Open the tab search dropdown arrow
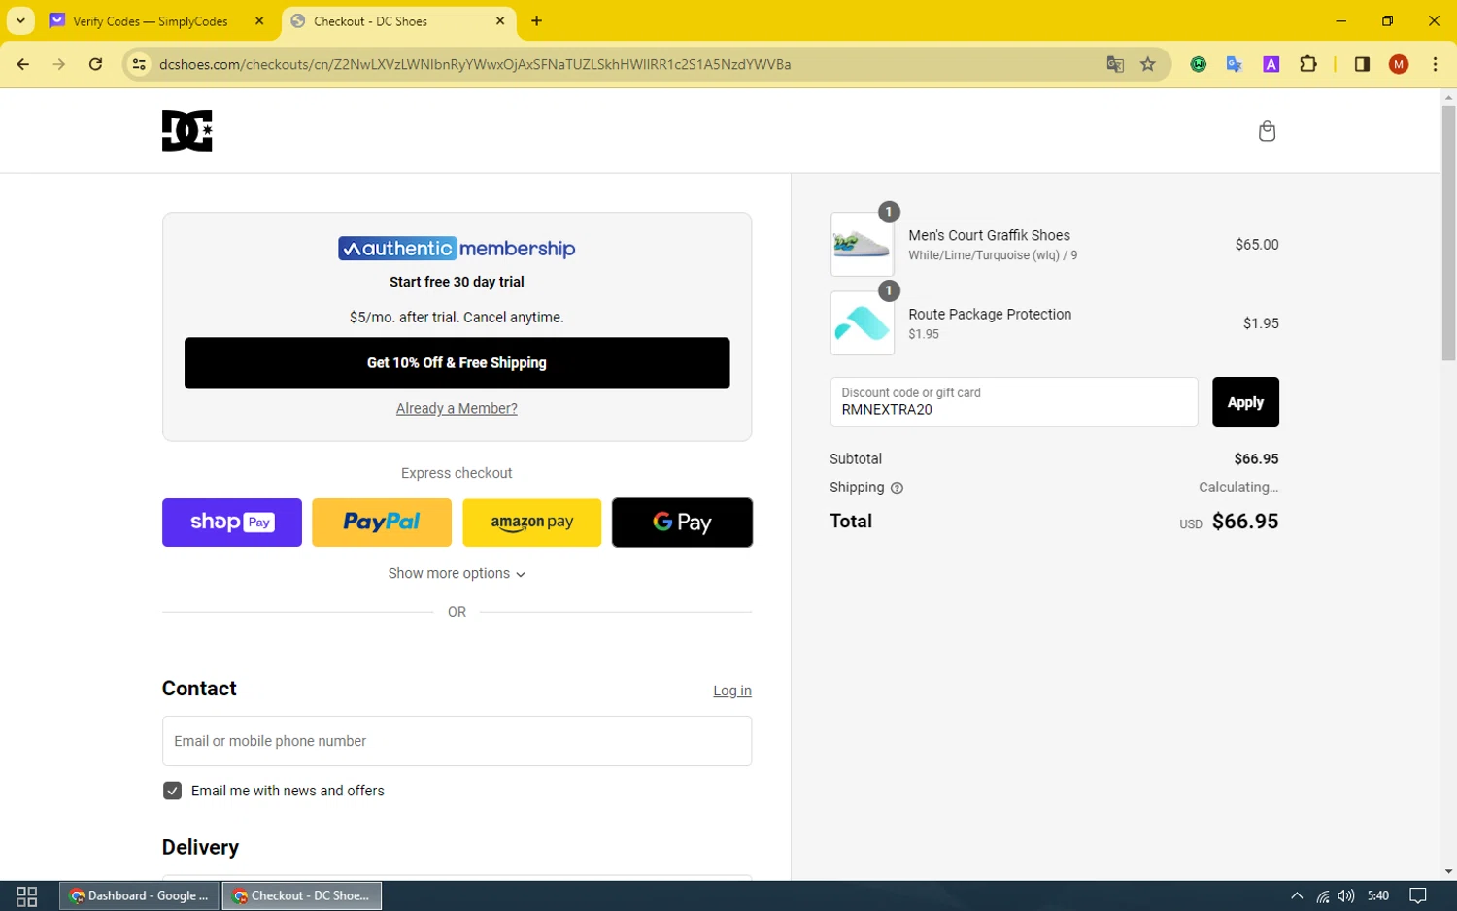This screenshot has height=911, width=1457. pyautogui.click(x=20, y=20)
